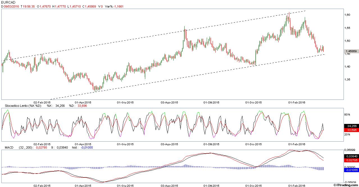This screenshot has width=359, height=187.
Task: Click 01-Apr-2015 date on bottom MACD axis
Action: tap(83, 185)
